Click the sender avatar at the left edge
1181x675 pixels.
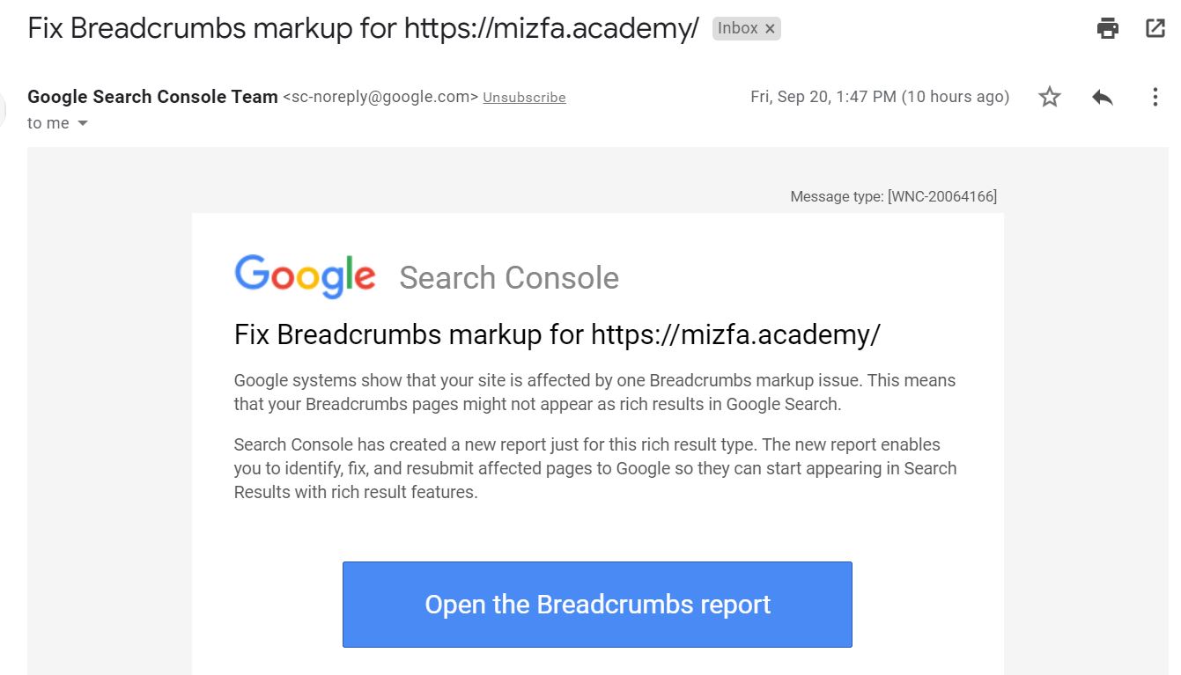4,107
